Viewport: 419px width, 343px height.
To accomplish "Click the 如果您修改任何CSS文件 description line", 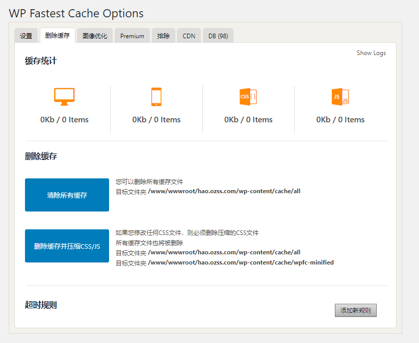I will pos(187,233).
